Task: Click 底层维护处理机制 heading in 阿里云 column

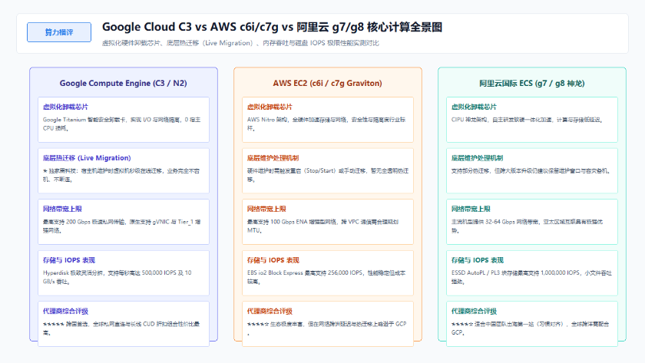Action: point(477,158)
